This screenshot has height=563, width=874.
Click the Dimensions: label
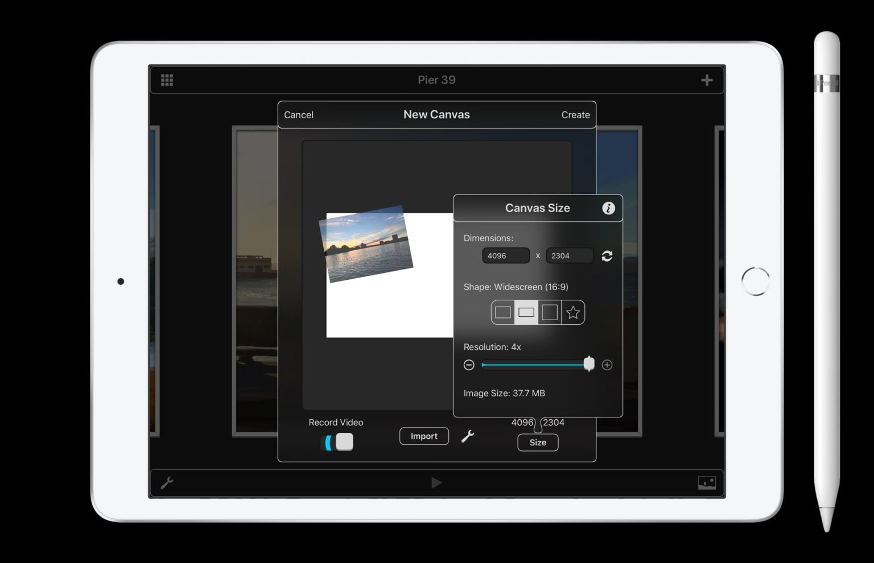tap(488, 238)
